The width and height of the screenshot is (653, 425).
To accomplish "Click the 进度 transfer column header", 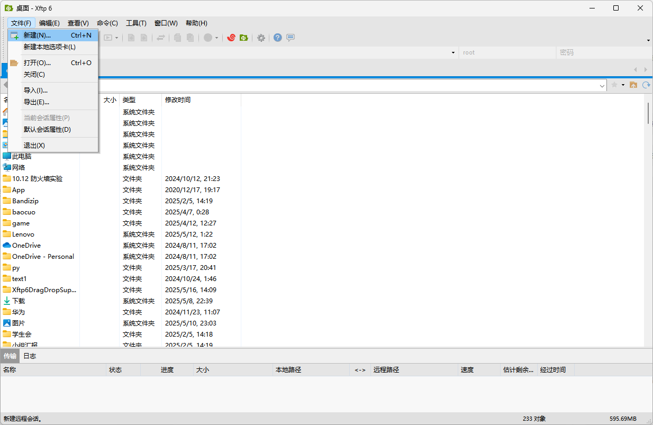I will (x=167, y=370).
